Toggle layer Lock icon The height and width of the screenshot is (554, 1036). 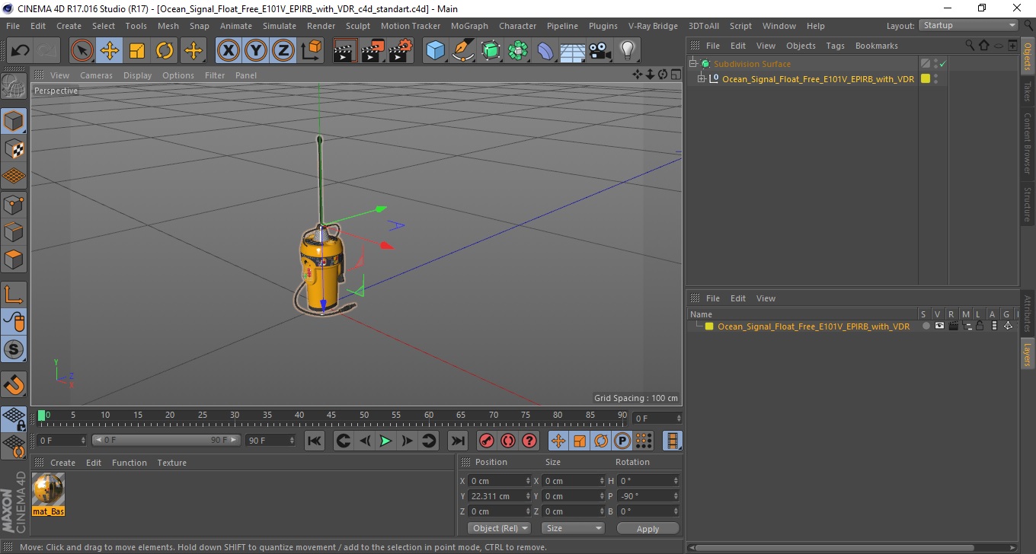[980, 326]
